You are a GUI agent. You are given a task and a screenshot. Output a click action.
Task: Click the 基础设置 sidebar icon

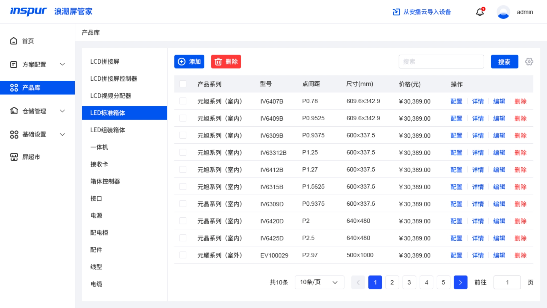pyautogui.click(x=14, y=134)
